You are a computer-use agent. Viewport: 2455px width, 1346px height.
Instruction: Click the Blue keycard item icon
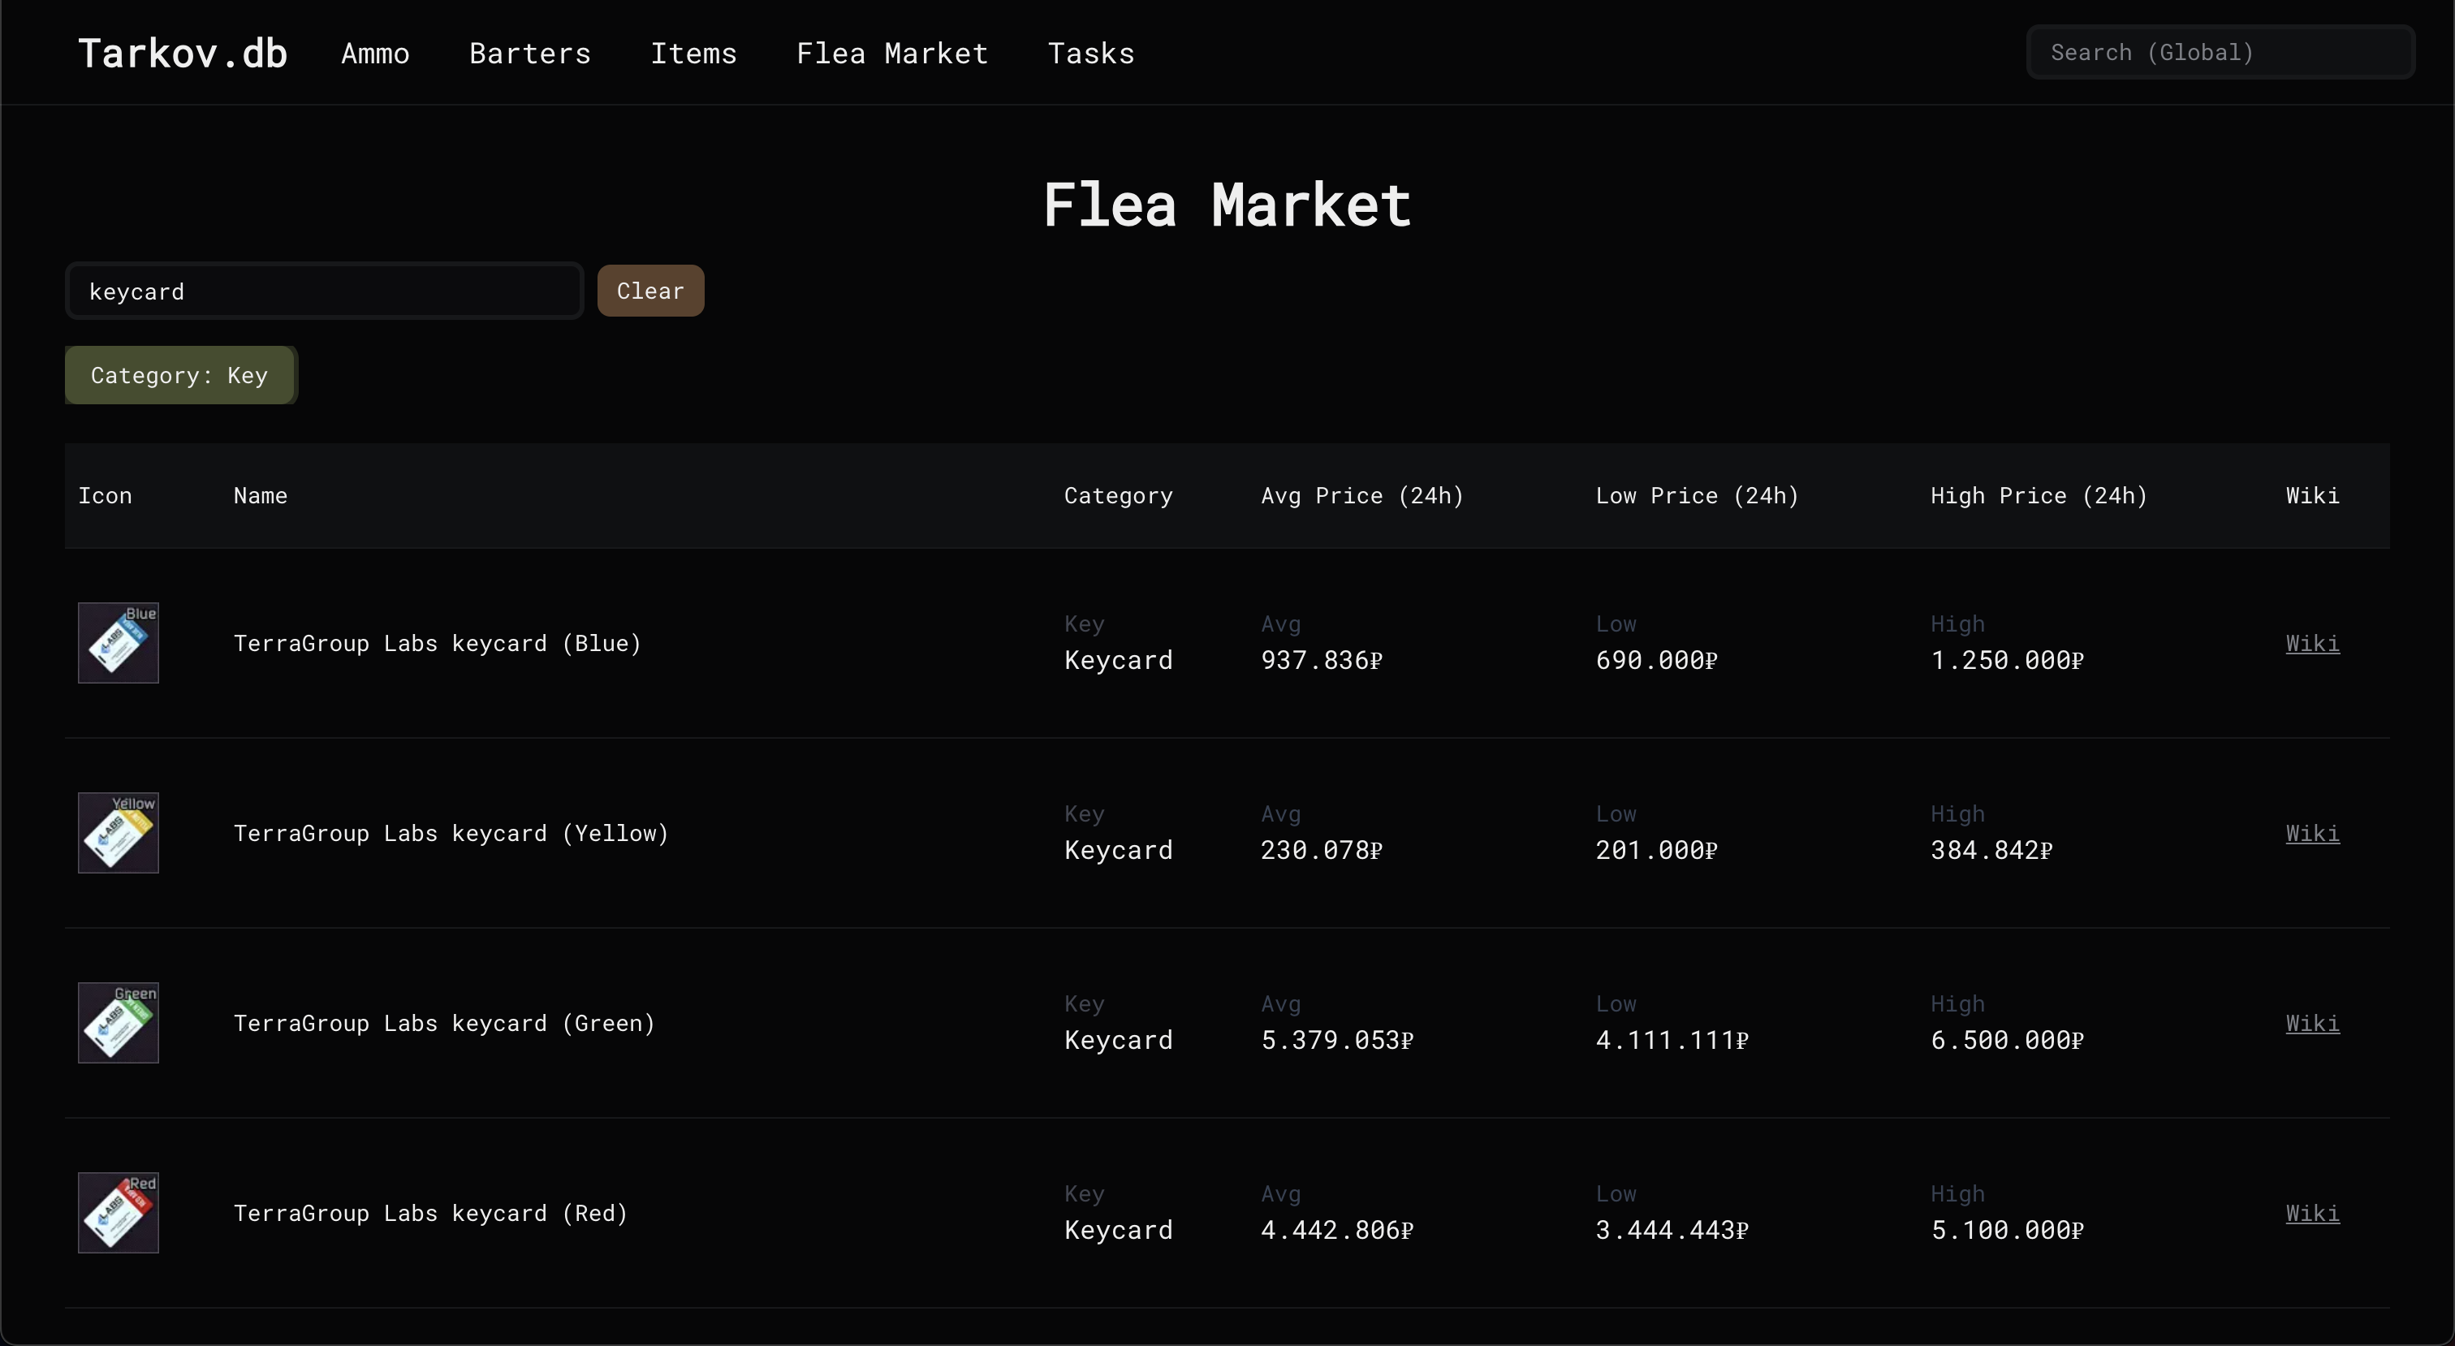click(x=117, y=642)
